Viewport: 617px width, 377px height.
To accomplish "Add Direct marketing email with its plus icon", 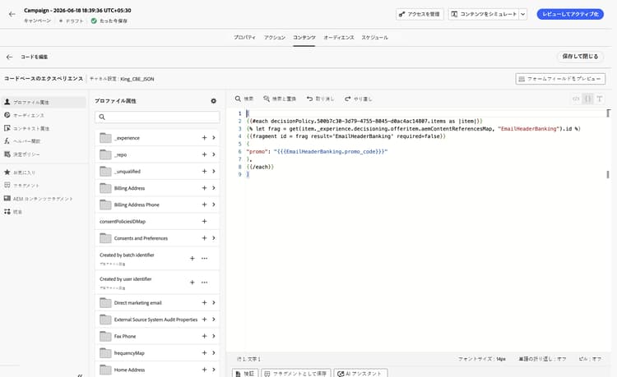I will tap(204, 303).
